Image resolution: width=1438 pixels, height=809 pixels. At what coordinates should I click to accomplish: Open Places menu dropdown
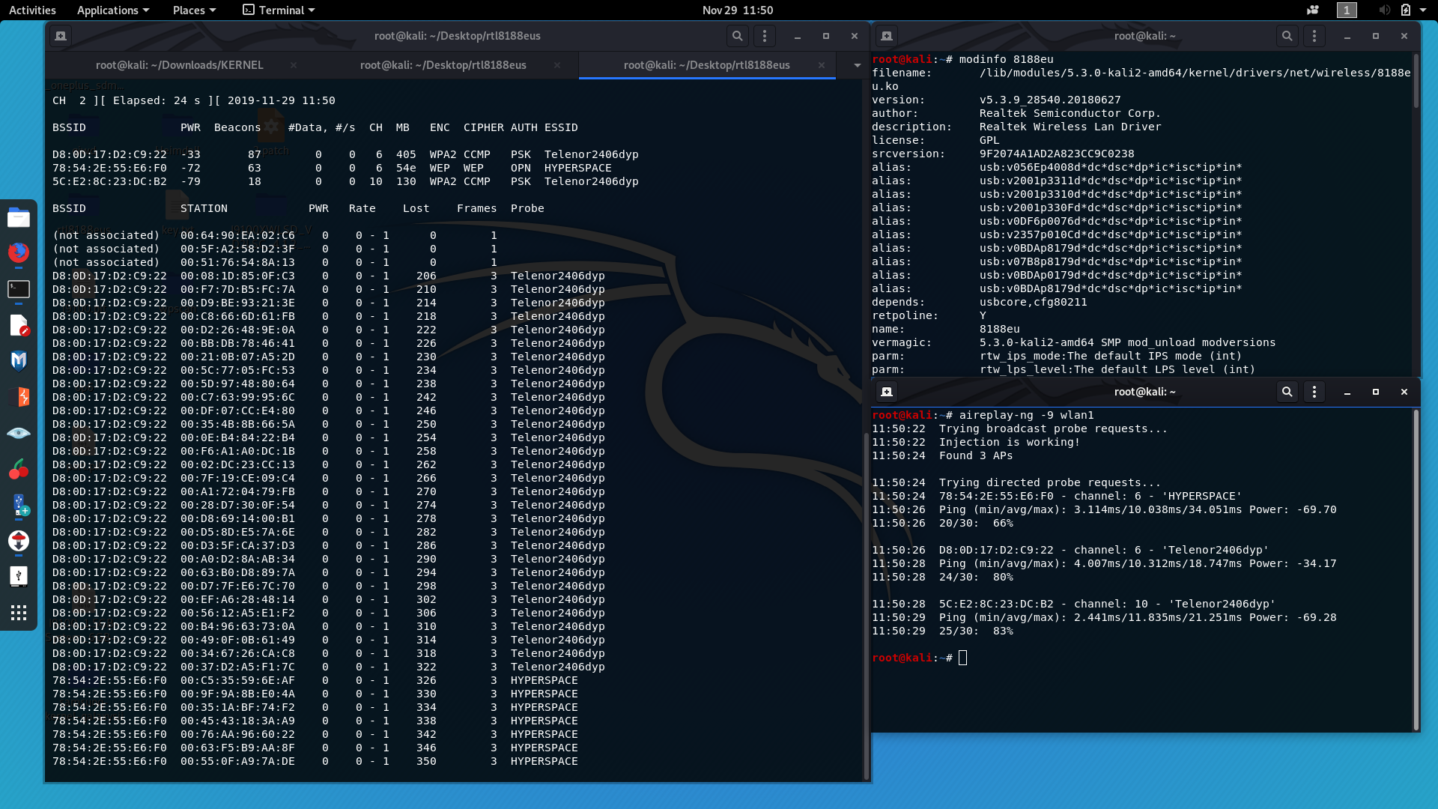click(x=194, y=10)
